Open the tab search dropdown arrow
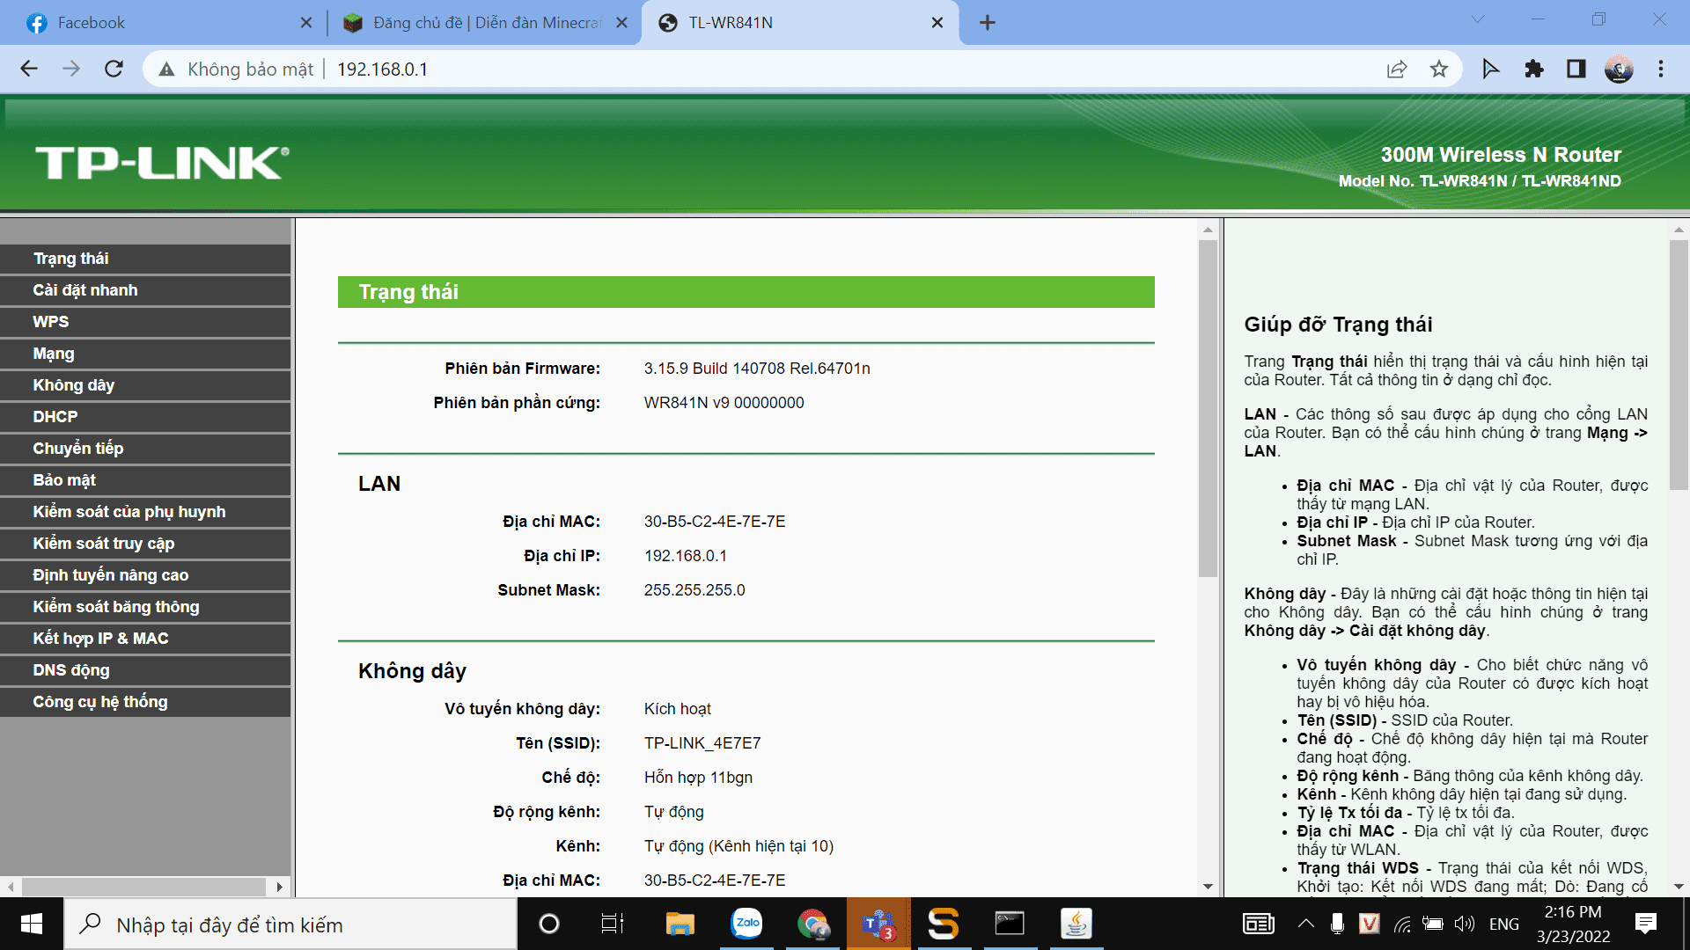Viewport: 1690px width, 950px height. 1478,19
